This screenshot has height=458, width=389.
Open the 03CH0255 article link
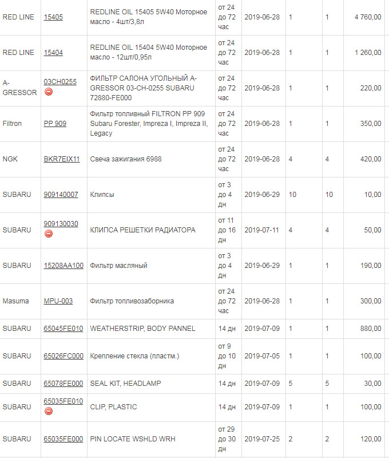[x=60, y=82]
